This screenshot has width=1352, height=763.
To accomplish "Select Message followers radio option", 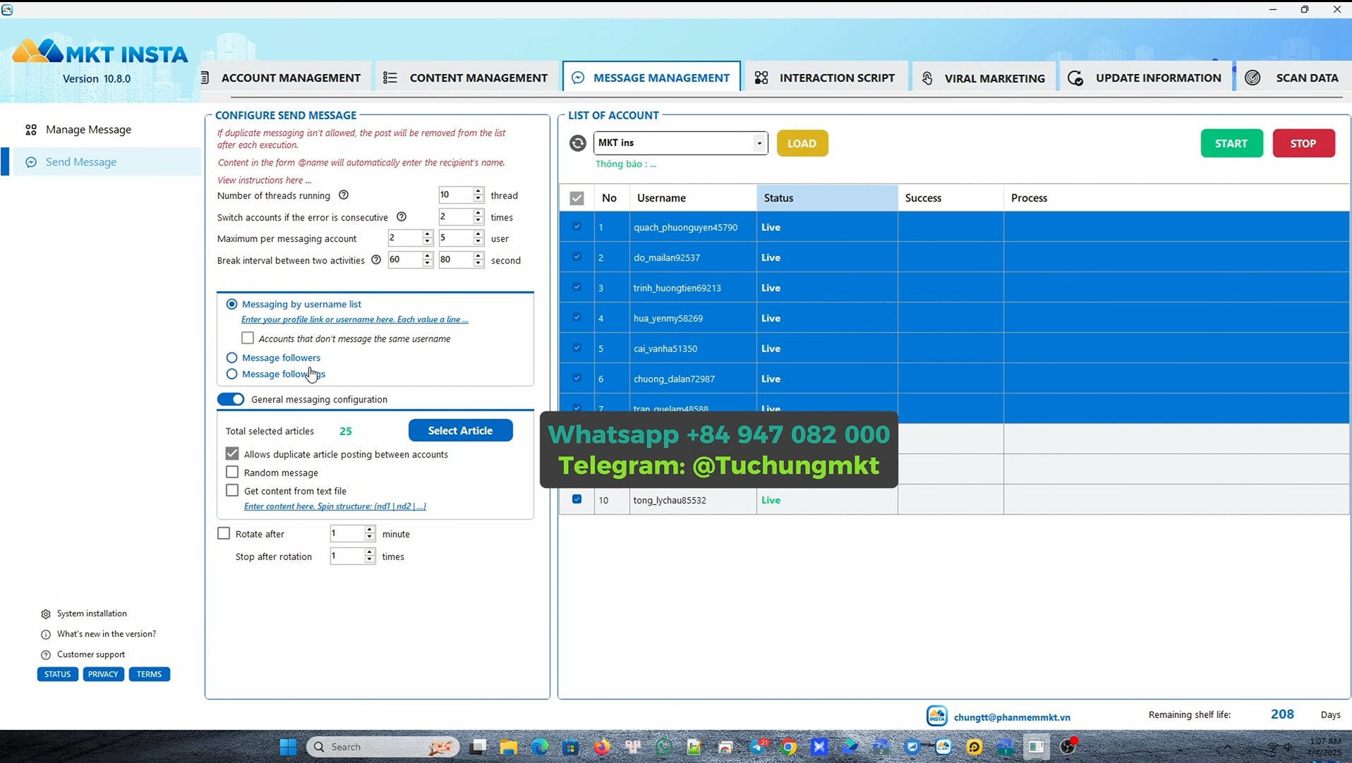I will [231, 358].
